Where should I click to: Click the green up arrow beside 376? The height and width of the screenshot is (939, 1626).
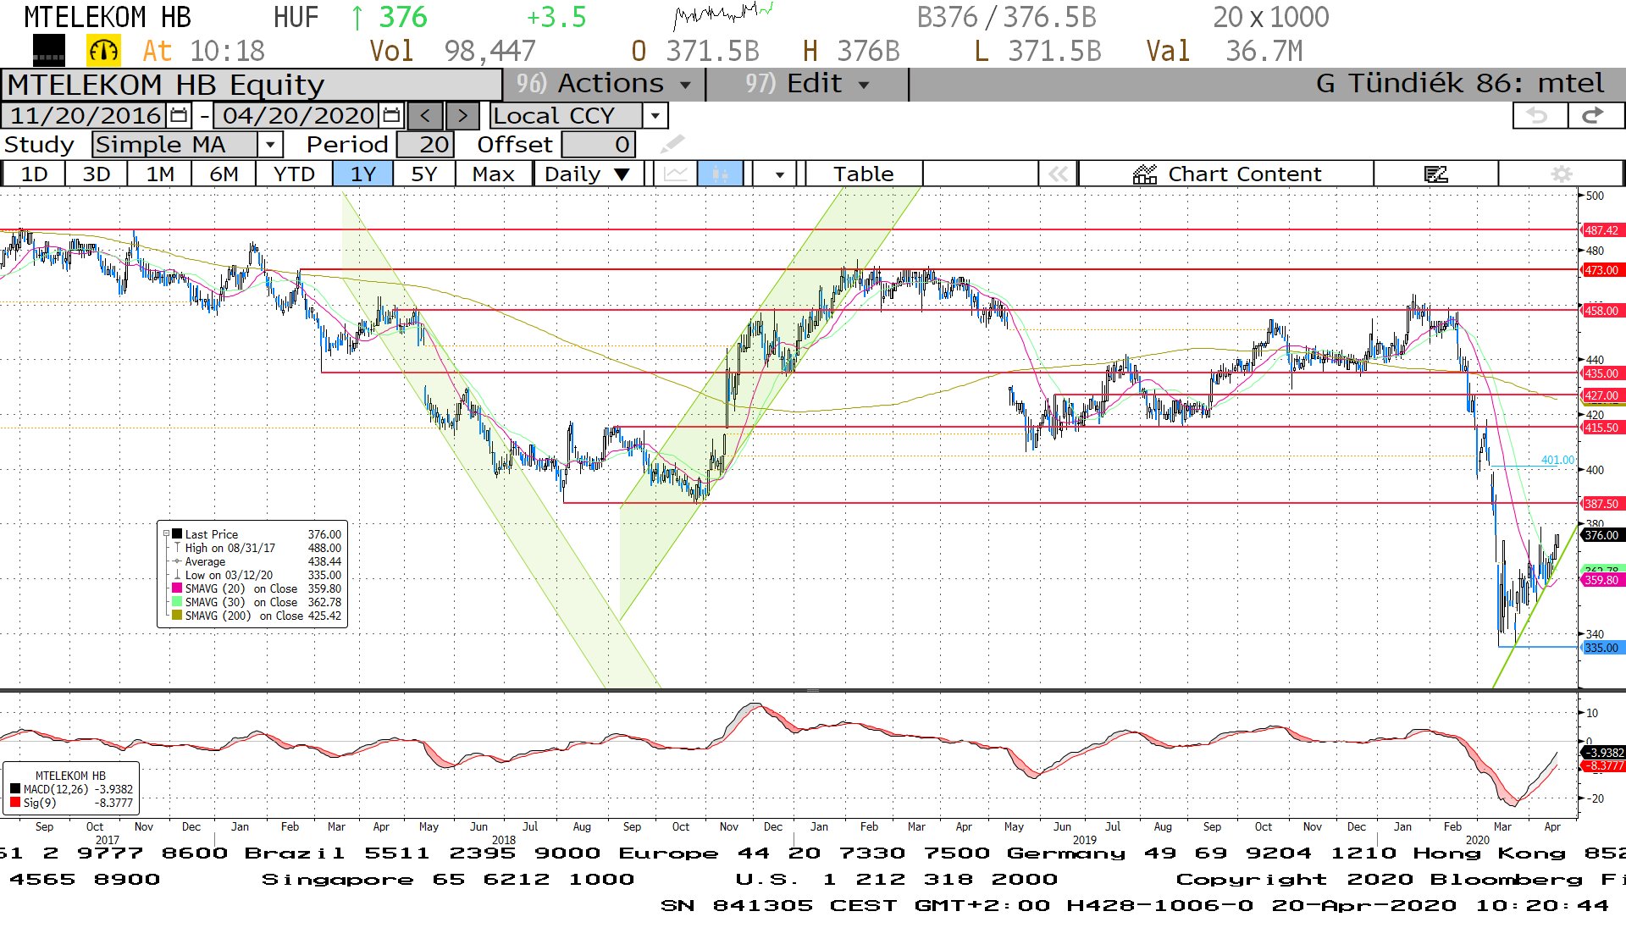357,17
